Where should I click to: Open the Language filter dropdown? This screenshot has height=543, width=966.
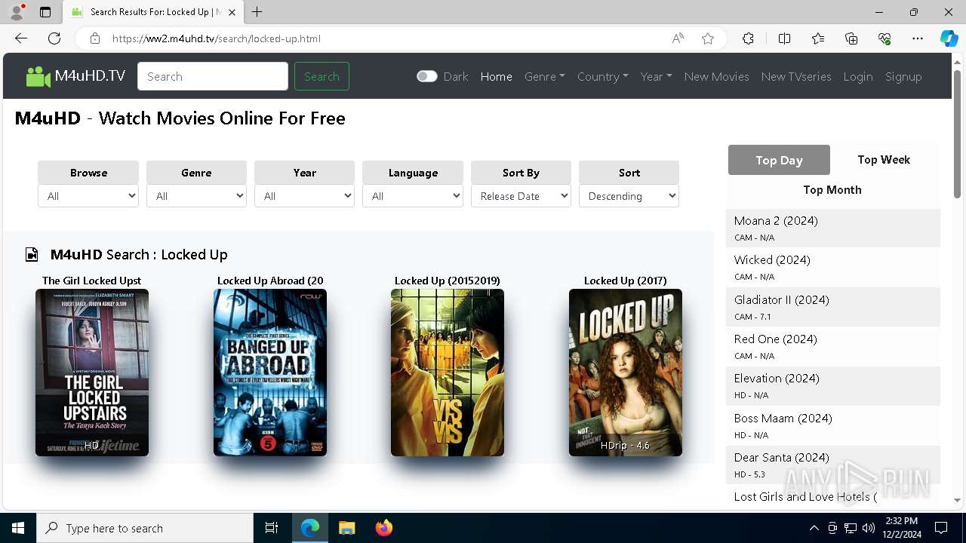[x=413, y=196]
